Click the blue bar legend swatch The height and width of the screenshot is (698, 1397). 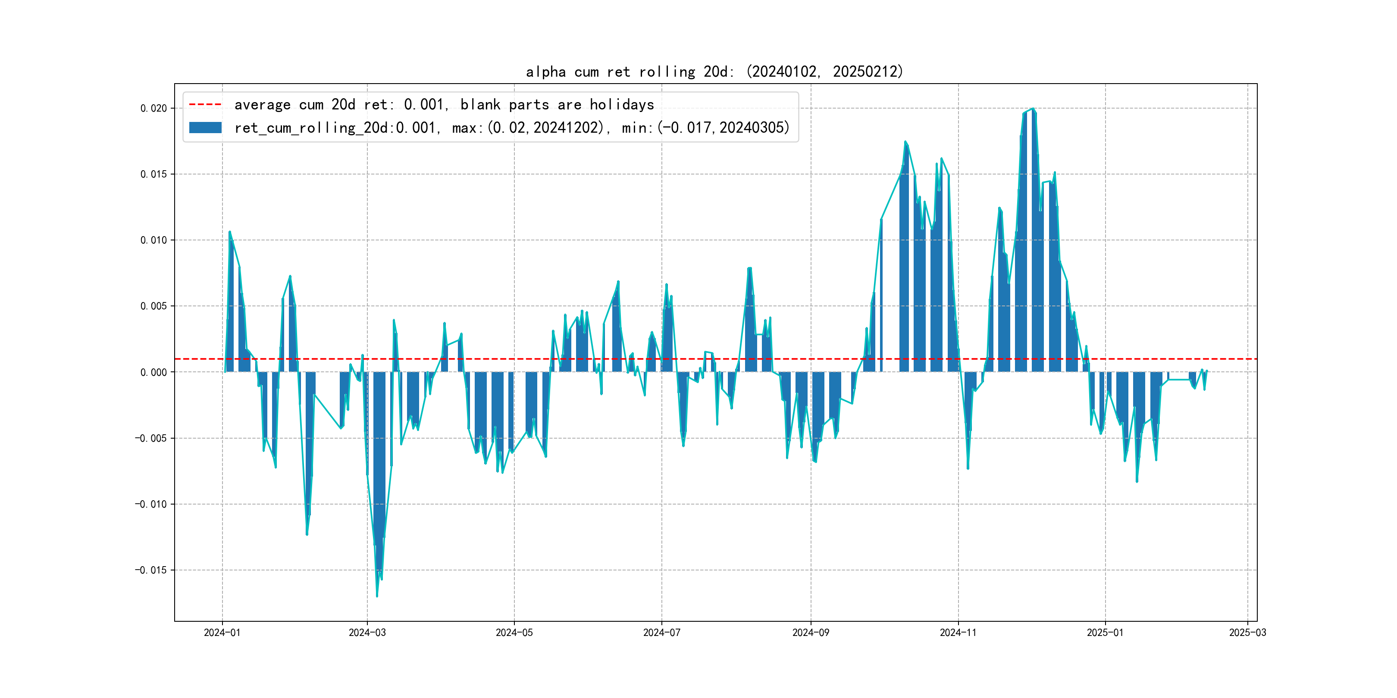[x=205, y=128]
